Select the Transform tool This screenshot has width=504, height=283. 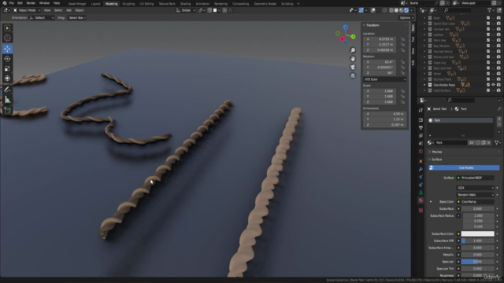click(x=7, y=79)
